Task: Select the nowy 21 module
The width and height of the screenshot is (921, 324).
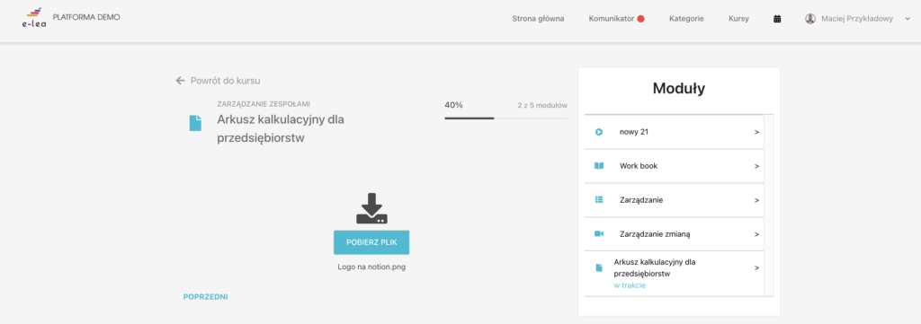Action: point(675,133)
